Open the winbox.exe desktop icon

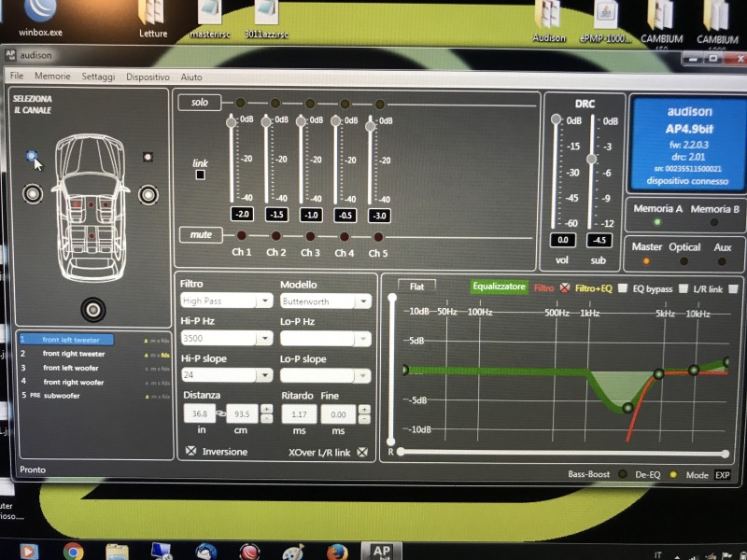[40, 19]
